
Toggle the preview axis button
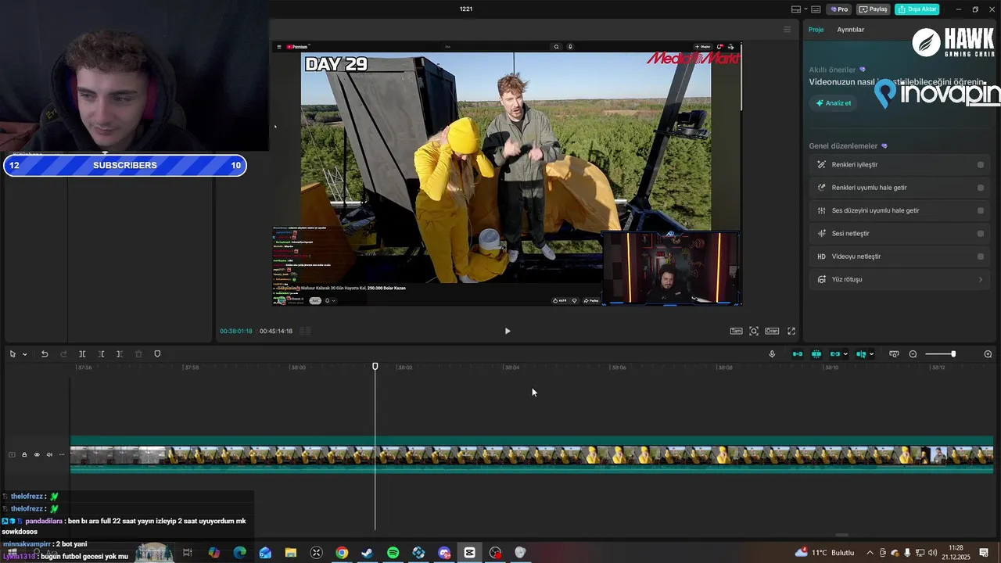point(861,354)
